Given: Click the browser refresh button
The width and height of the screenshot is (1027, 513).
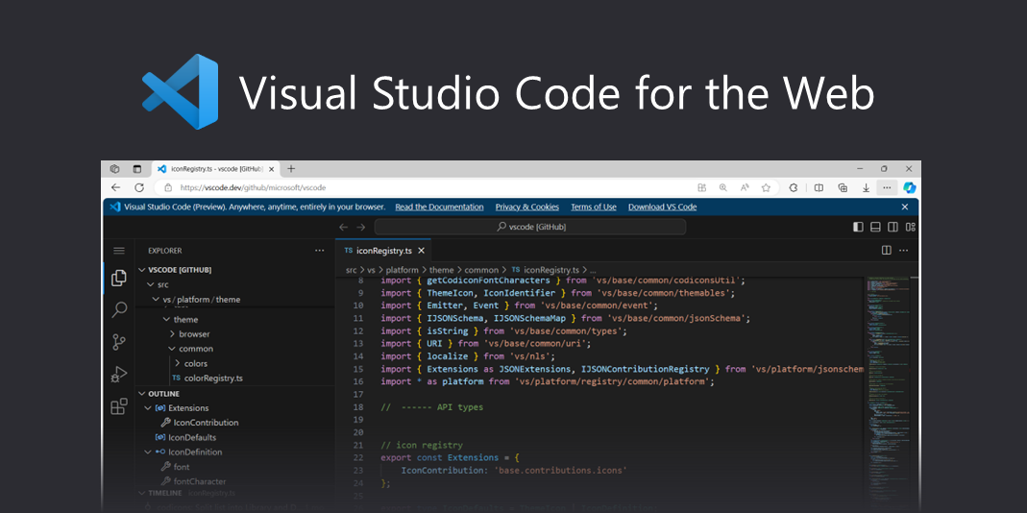Looking at the screenshot, I should pyautogui.click(x=139, y=187).
